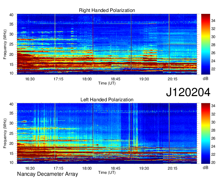Click the 'dB' unit under lower colorbar
The image size is (219, 178).
tap(205, 168)
